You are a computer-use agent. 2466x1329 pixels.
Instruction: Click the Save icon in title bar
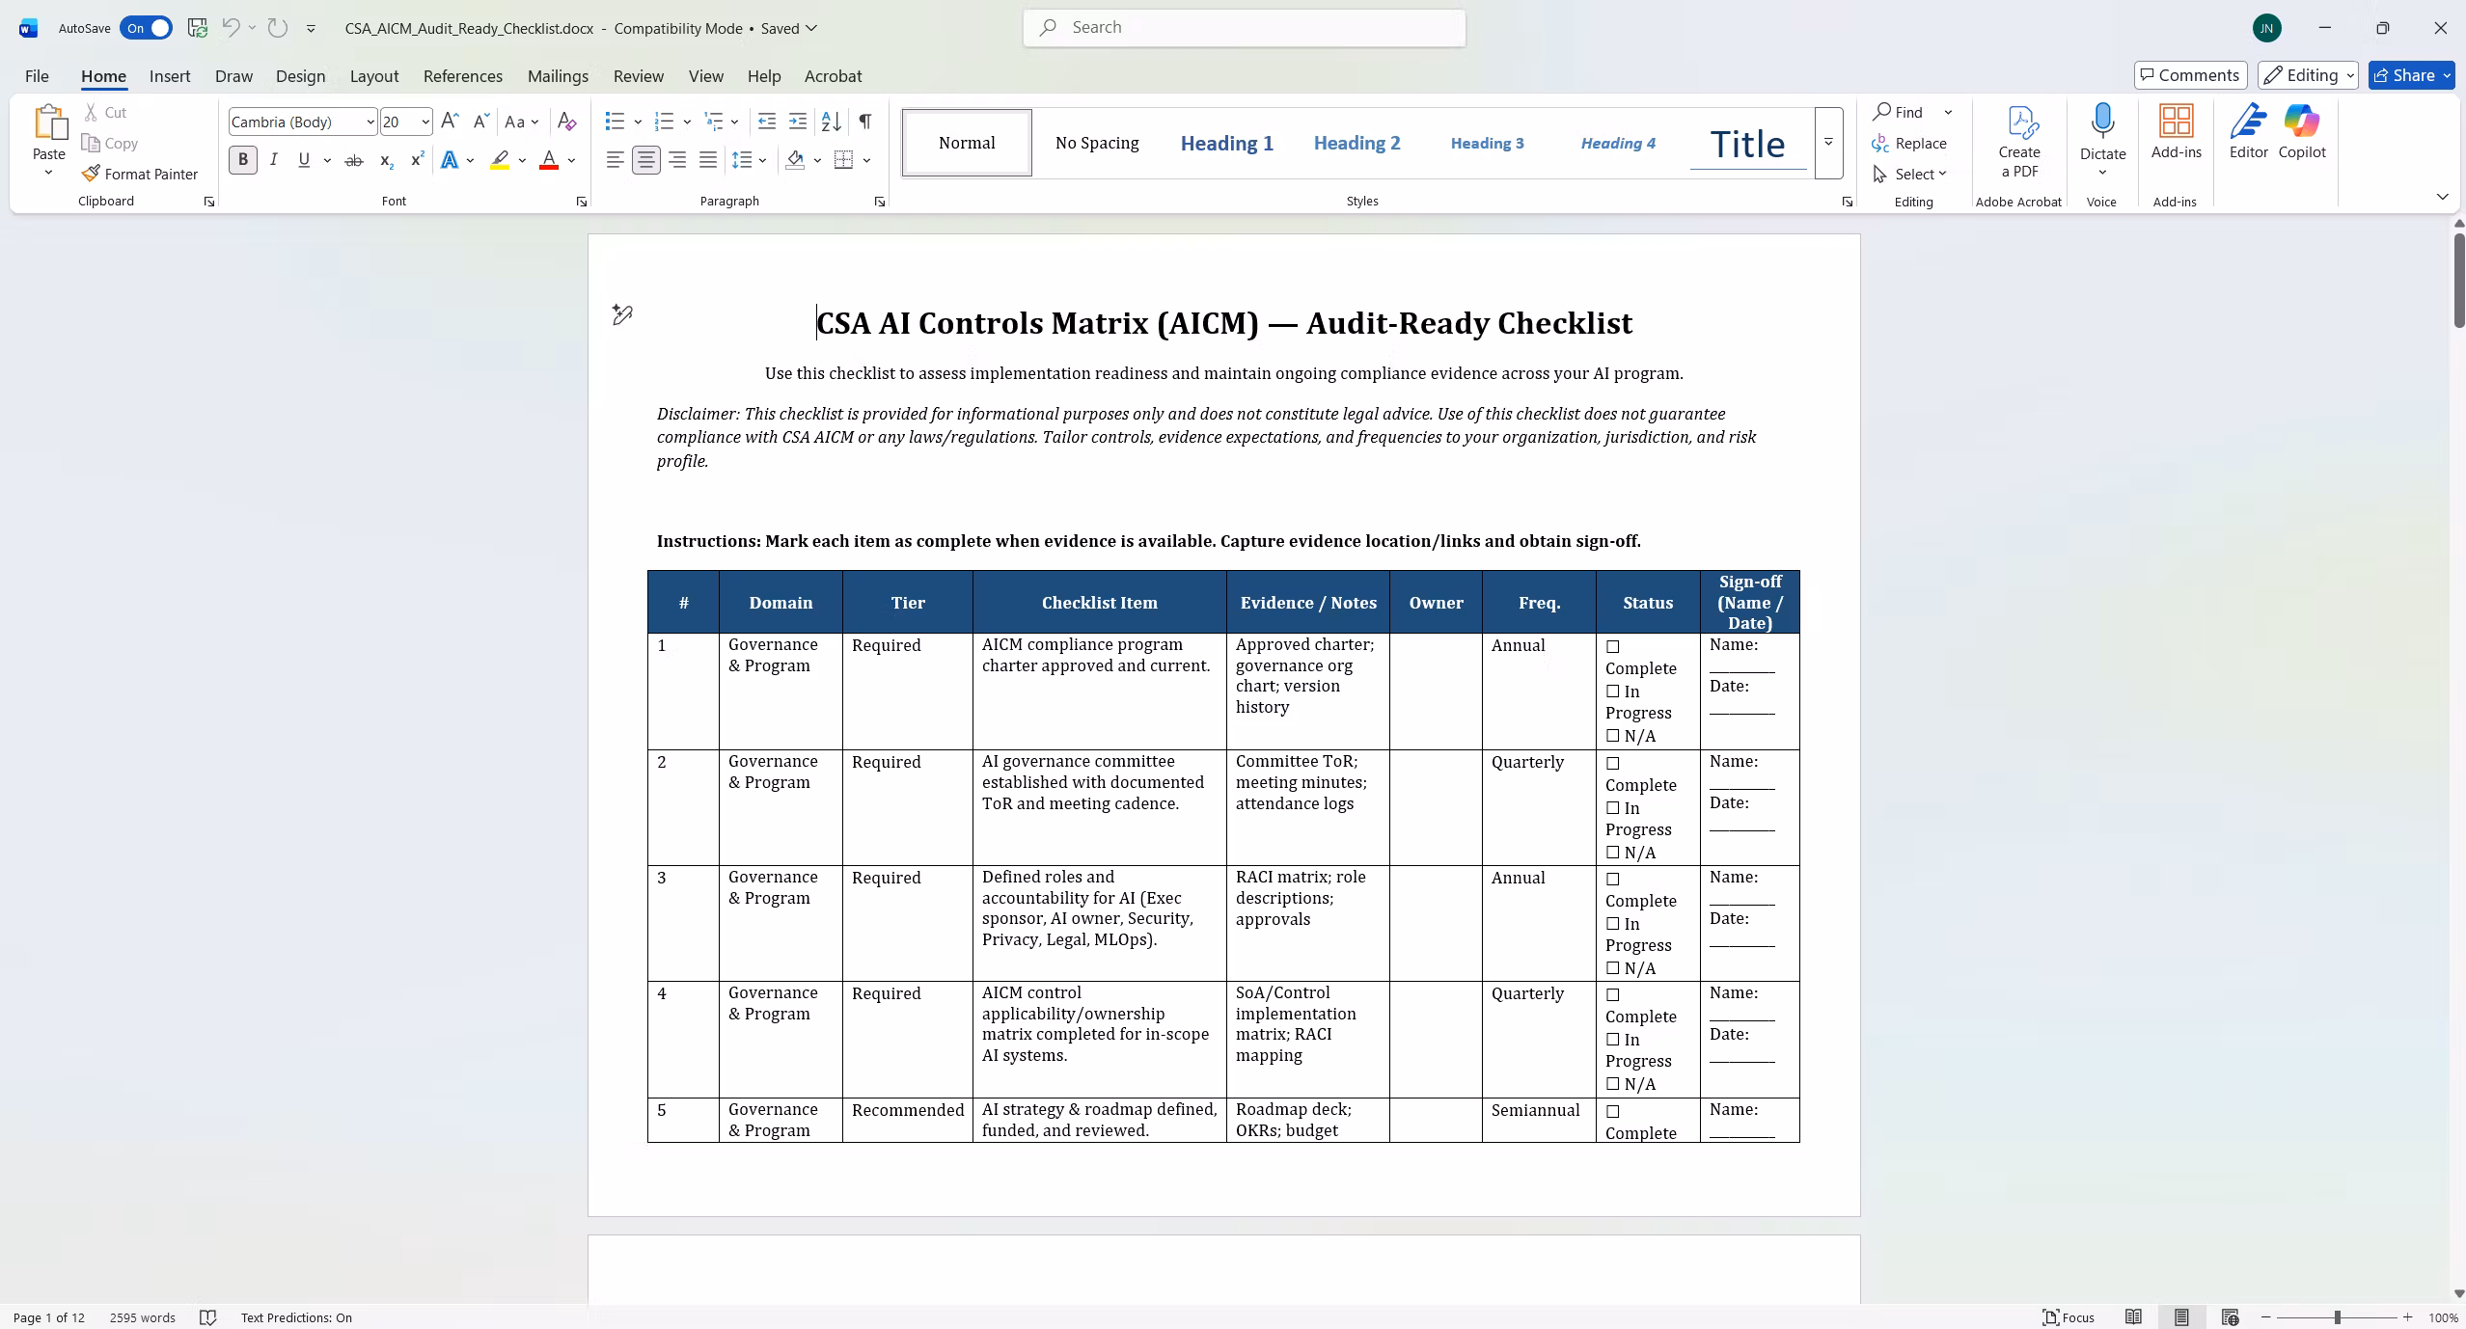click(x=198, y=28)
